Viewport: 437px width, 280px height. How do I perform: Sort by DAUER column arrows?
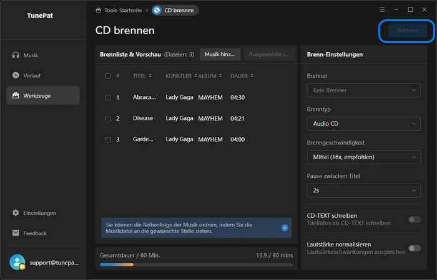(x=252, y=75)
